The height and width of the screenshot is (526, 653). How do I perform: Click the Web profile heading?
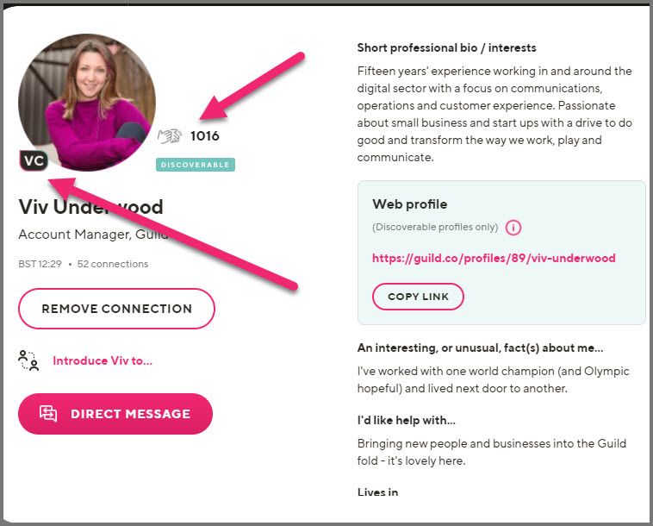point(410,204)
